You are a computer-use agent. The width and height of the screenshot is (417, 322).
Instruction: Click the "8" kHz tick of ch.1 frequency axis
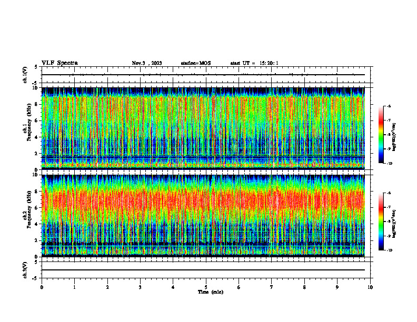[x=37, y=104]
